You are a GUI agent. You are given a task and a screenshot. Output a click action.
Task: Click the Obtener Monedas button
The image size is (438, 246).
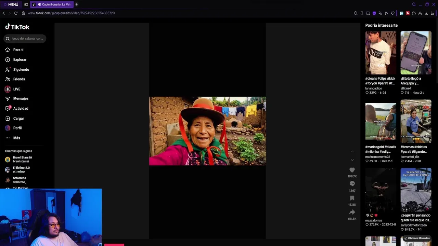coord(417,238)
